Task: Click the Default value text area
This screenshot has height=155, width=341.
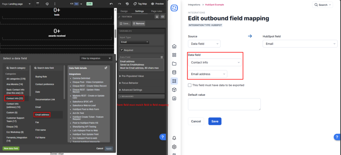Action: 224,104
